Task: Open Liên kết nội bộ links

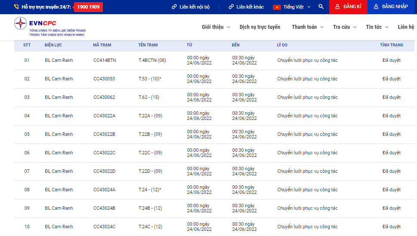Action: click(x=191, y=7)
